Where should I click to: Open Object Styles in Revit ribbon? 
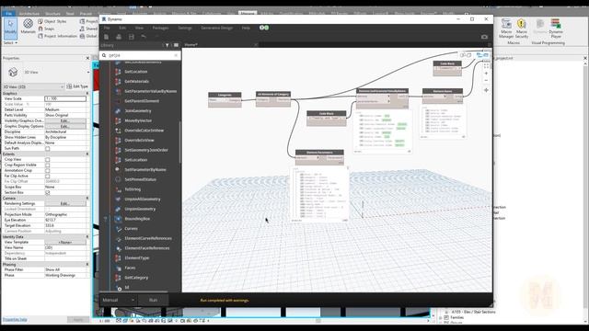click(x=52, y=21)
